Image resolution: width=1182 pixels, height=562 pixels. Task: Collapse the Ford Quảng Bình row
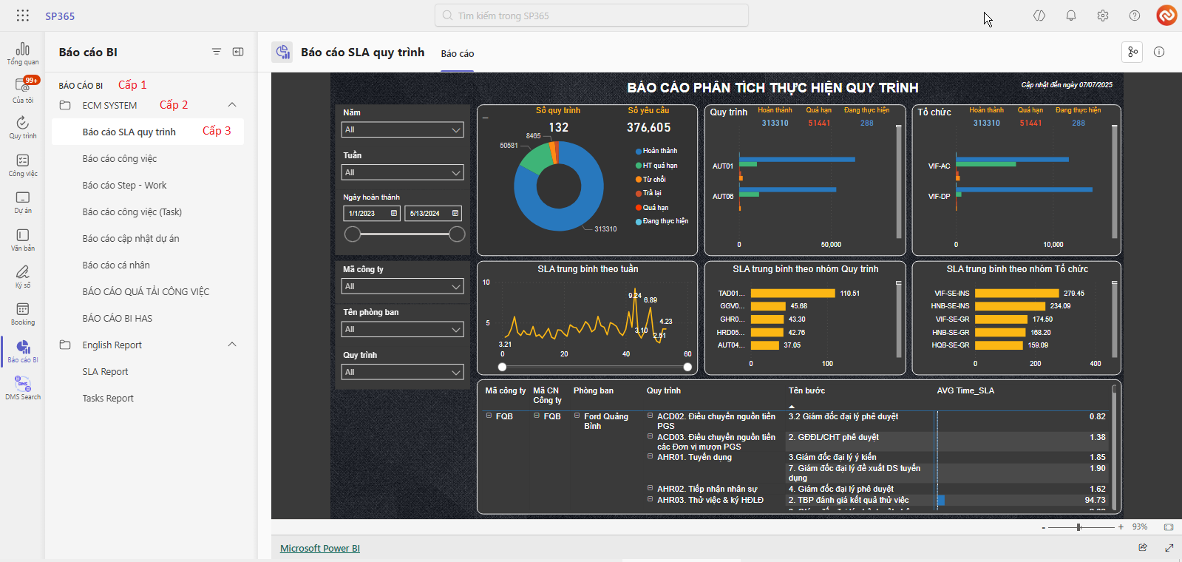click(577, 416)
